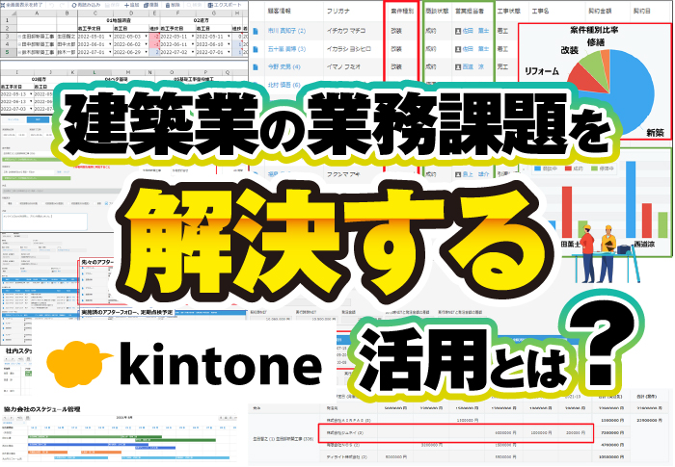Click user icon in 今野 row sales rep
Image resolution: width=675 pixels, height=467 pixels.
pos(458,67)
